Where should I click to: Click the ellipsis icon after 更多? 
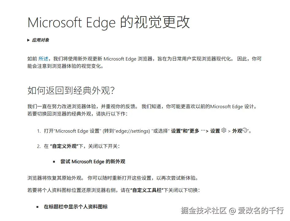203,131
